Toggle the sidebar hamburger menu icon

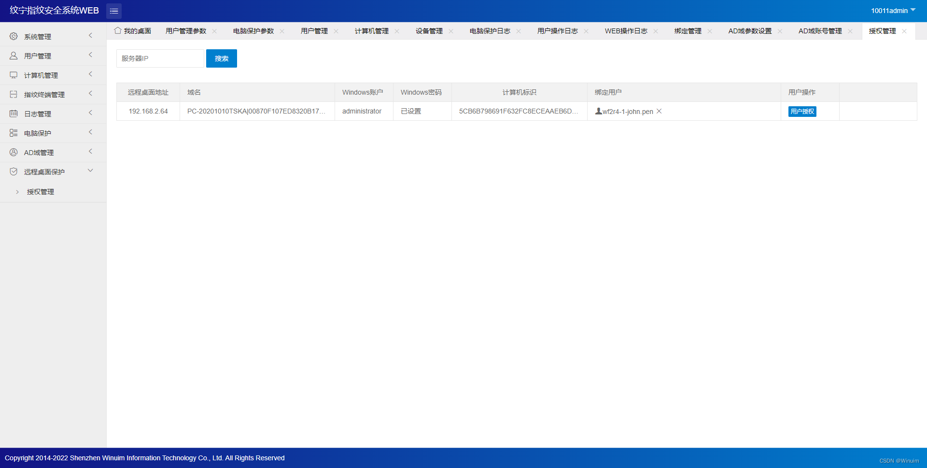tap(114, 11)
